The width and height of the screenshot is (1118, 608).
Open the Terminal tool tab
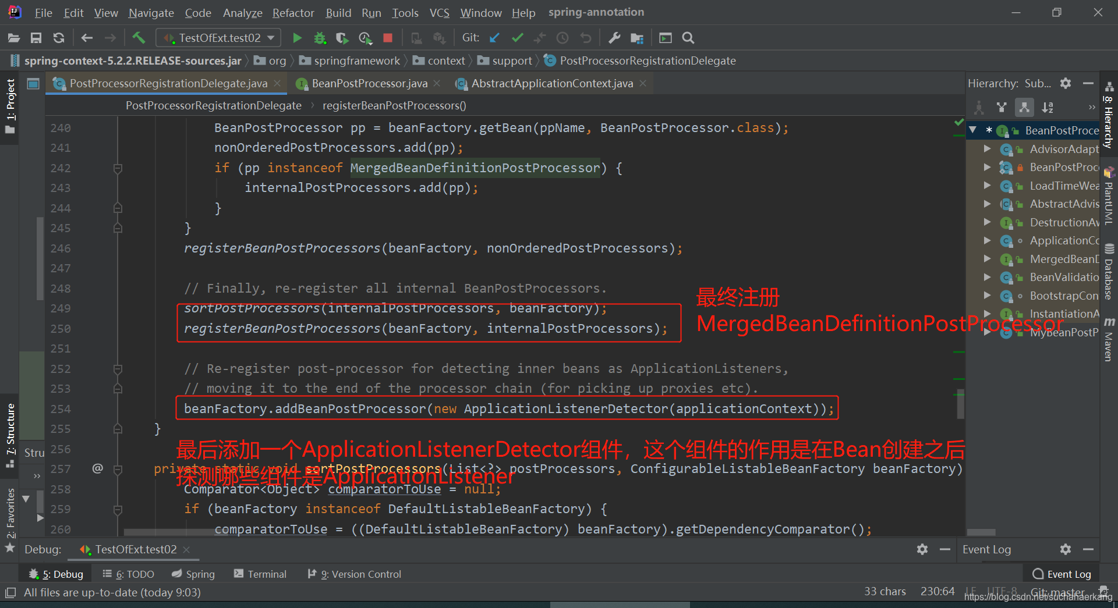point(260,574)
